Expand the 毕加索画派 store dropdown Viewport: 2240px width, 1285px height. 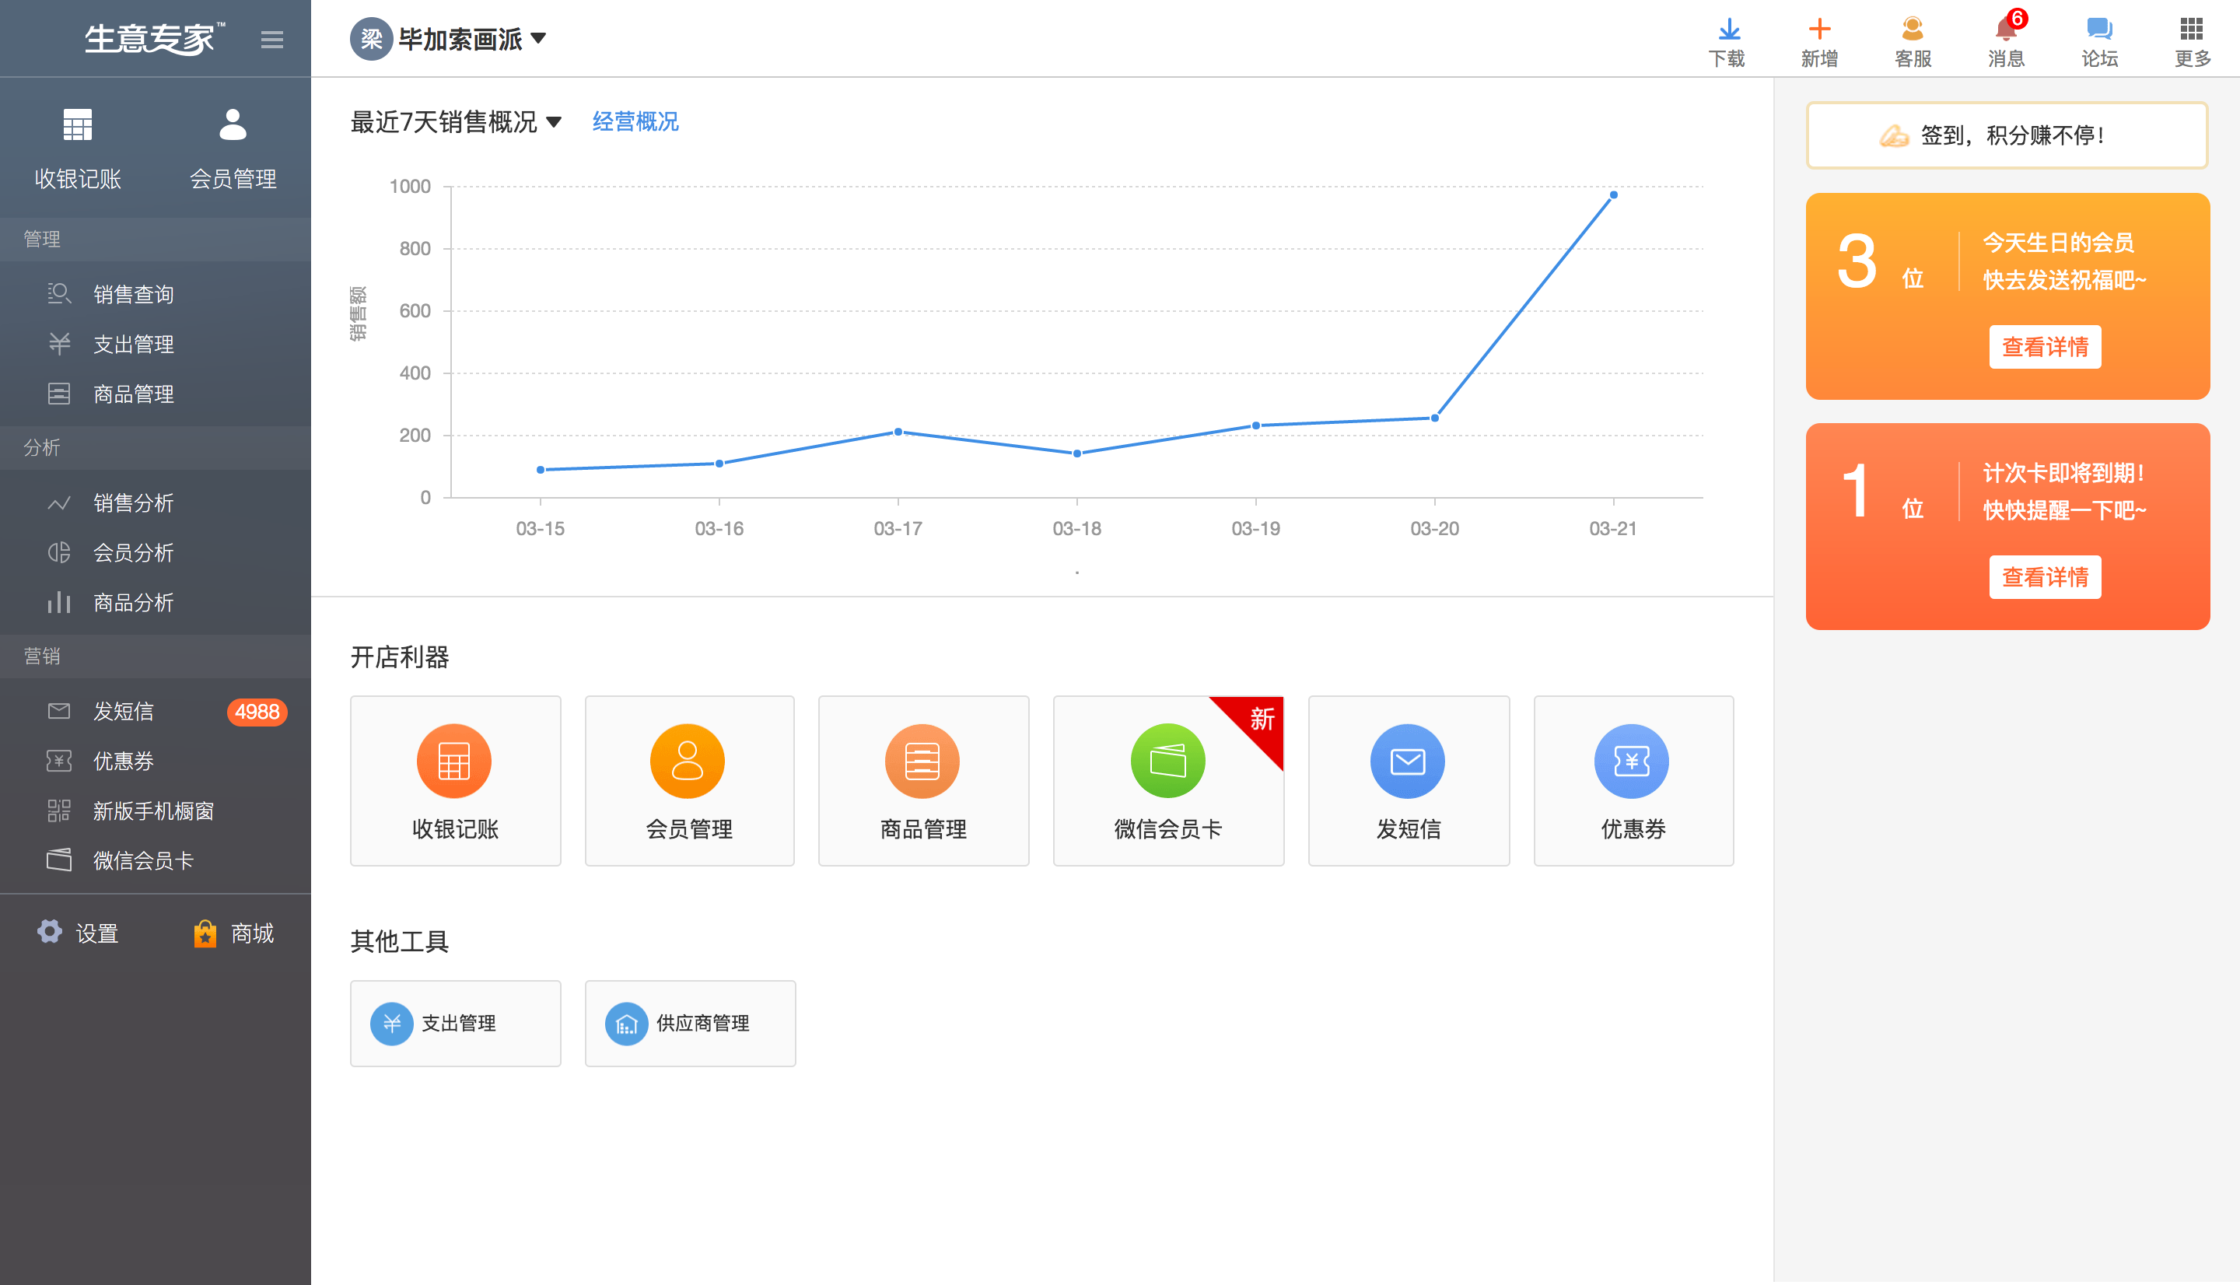click(x=539, y=39)
